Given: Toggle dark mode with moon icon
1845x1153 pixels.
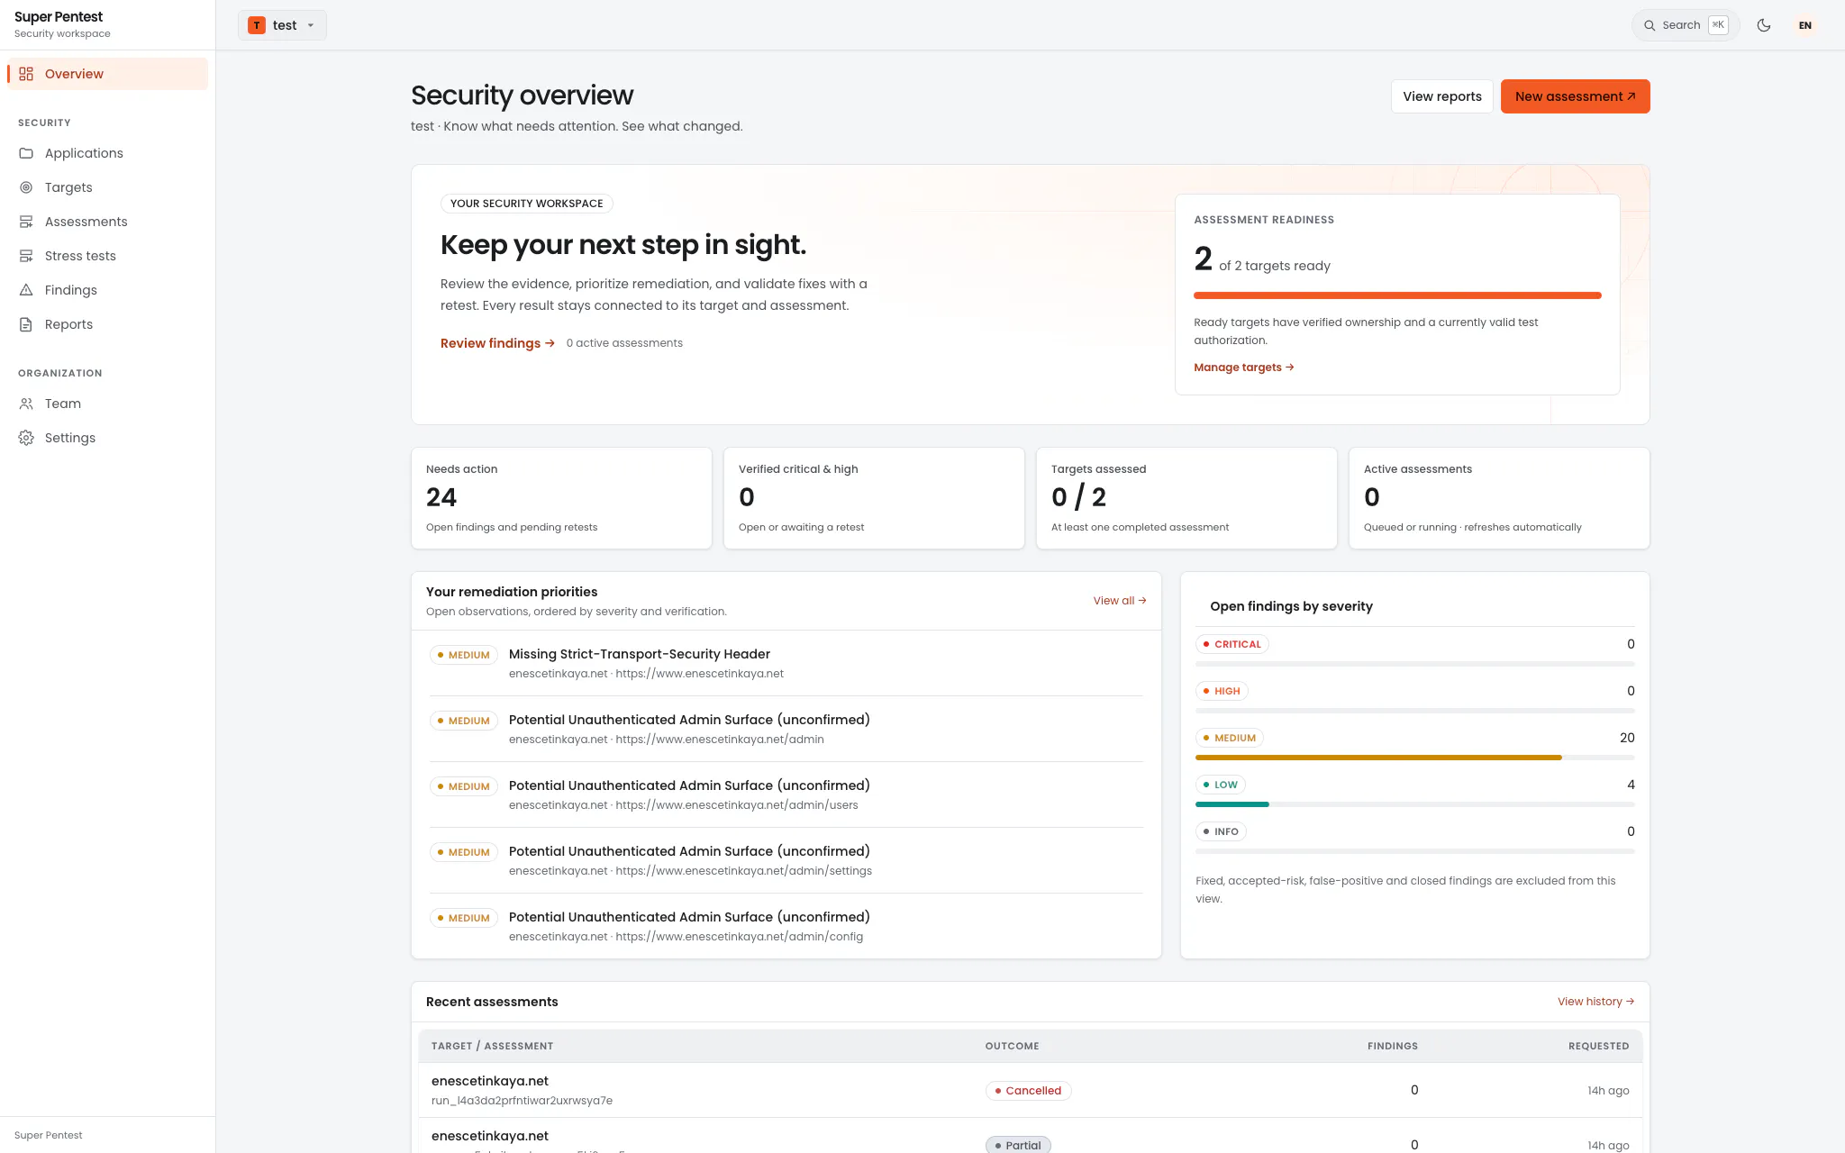Looking at the screenshot, I should click(x=1764, y=25).
